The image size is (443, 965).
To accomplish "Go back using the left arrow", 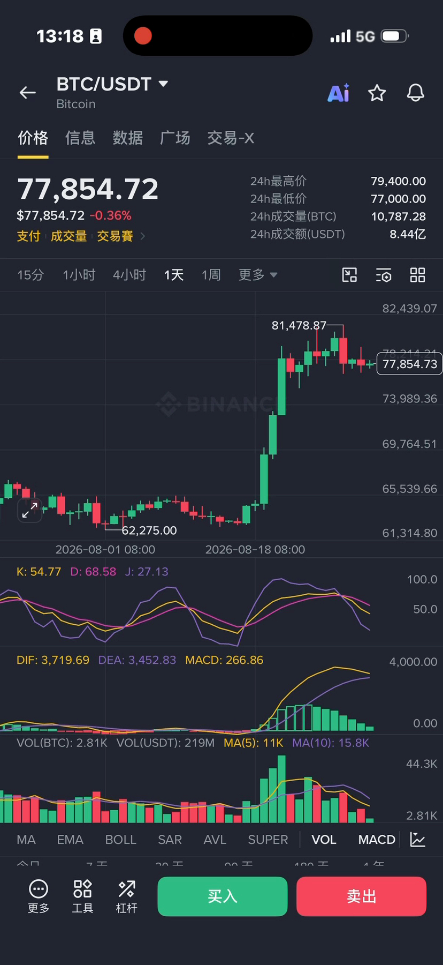I will 28,93.
